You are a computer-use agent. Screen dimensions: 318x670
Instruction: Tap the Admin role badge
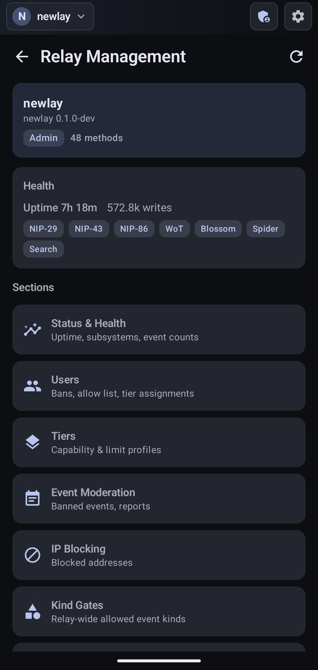coord(44,138)
